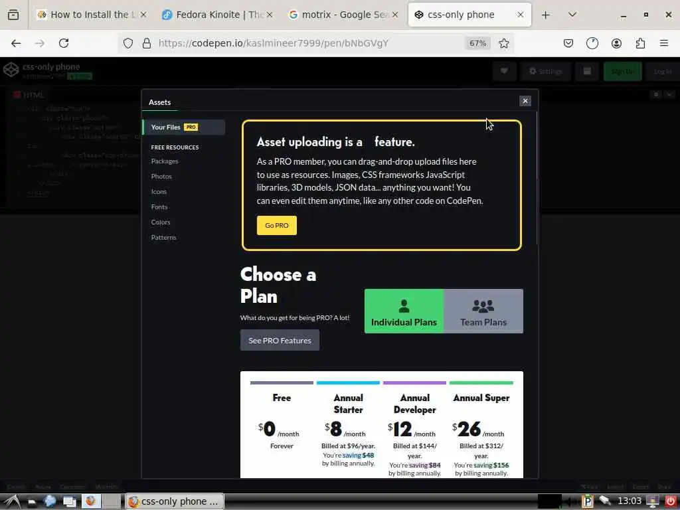Click the Firefox taskbar launcher icon

point(90,501)
